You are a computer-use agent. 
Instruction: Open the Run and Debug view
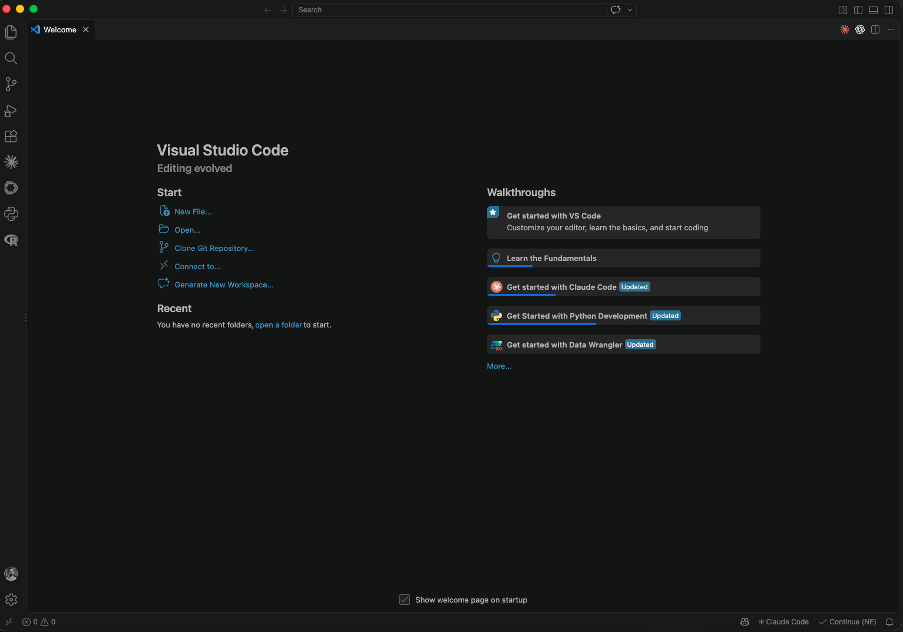click(x=11, y=110)
